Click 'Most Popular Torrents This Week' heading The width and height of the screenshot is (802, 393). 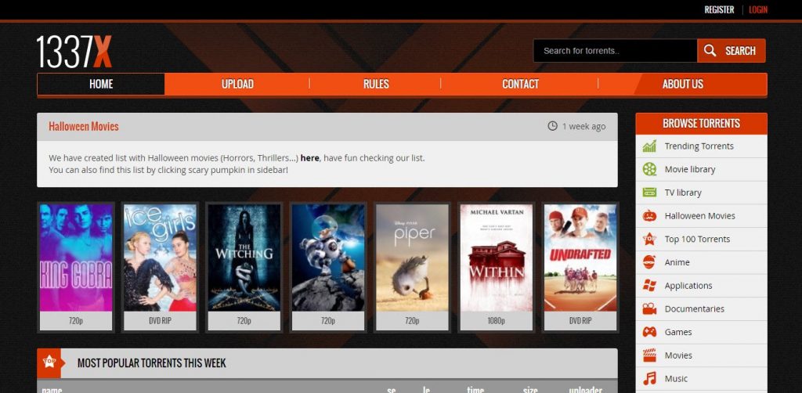point(151,362)
